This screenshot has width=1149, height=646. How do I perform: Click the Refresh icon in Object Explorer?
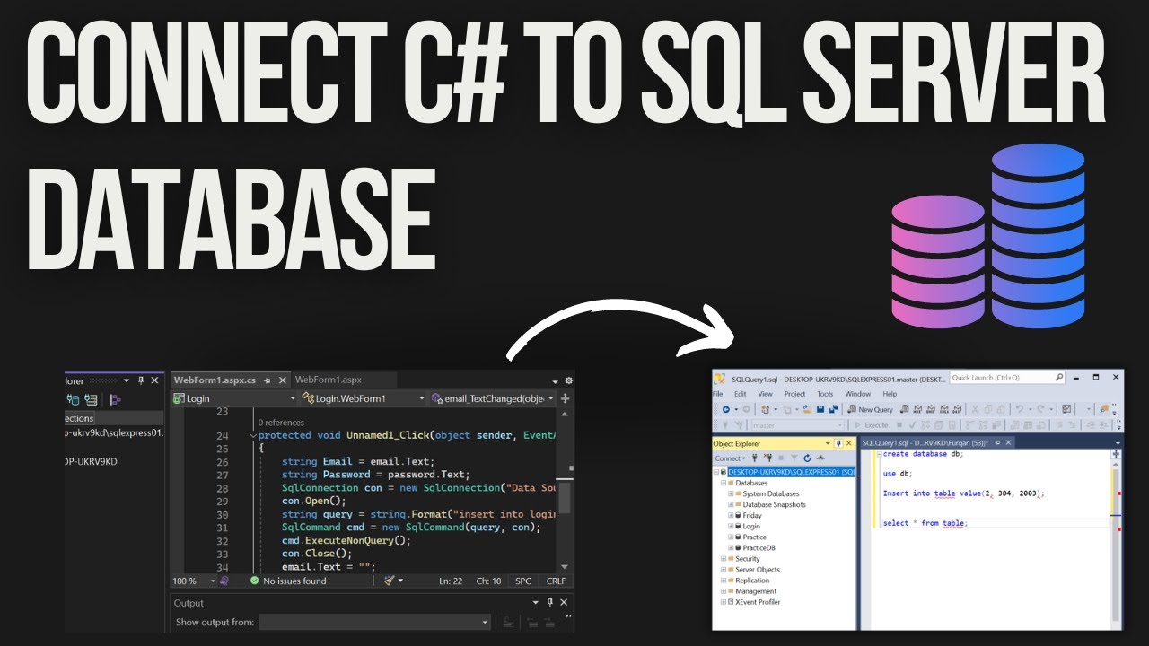point(807,458)
